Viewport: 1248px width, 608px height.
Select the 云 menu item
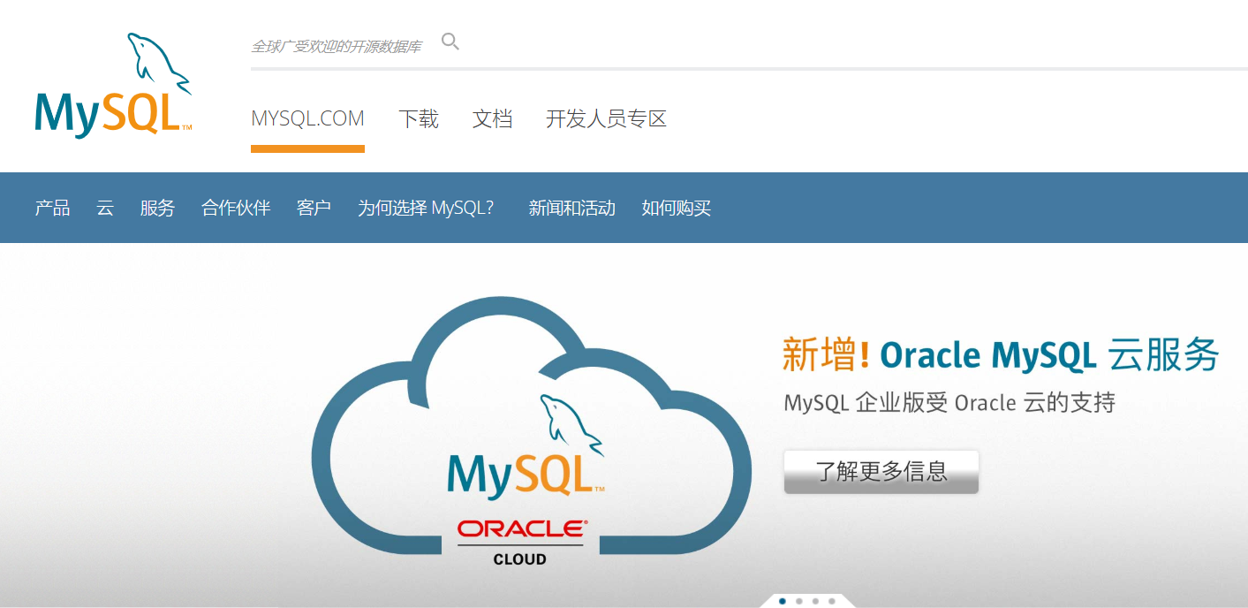(105, 208)
